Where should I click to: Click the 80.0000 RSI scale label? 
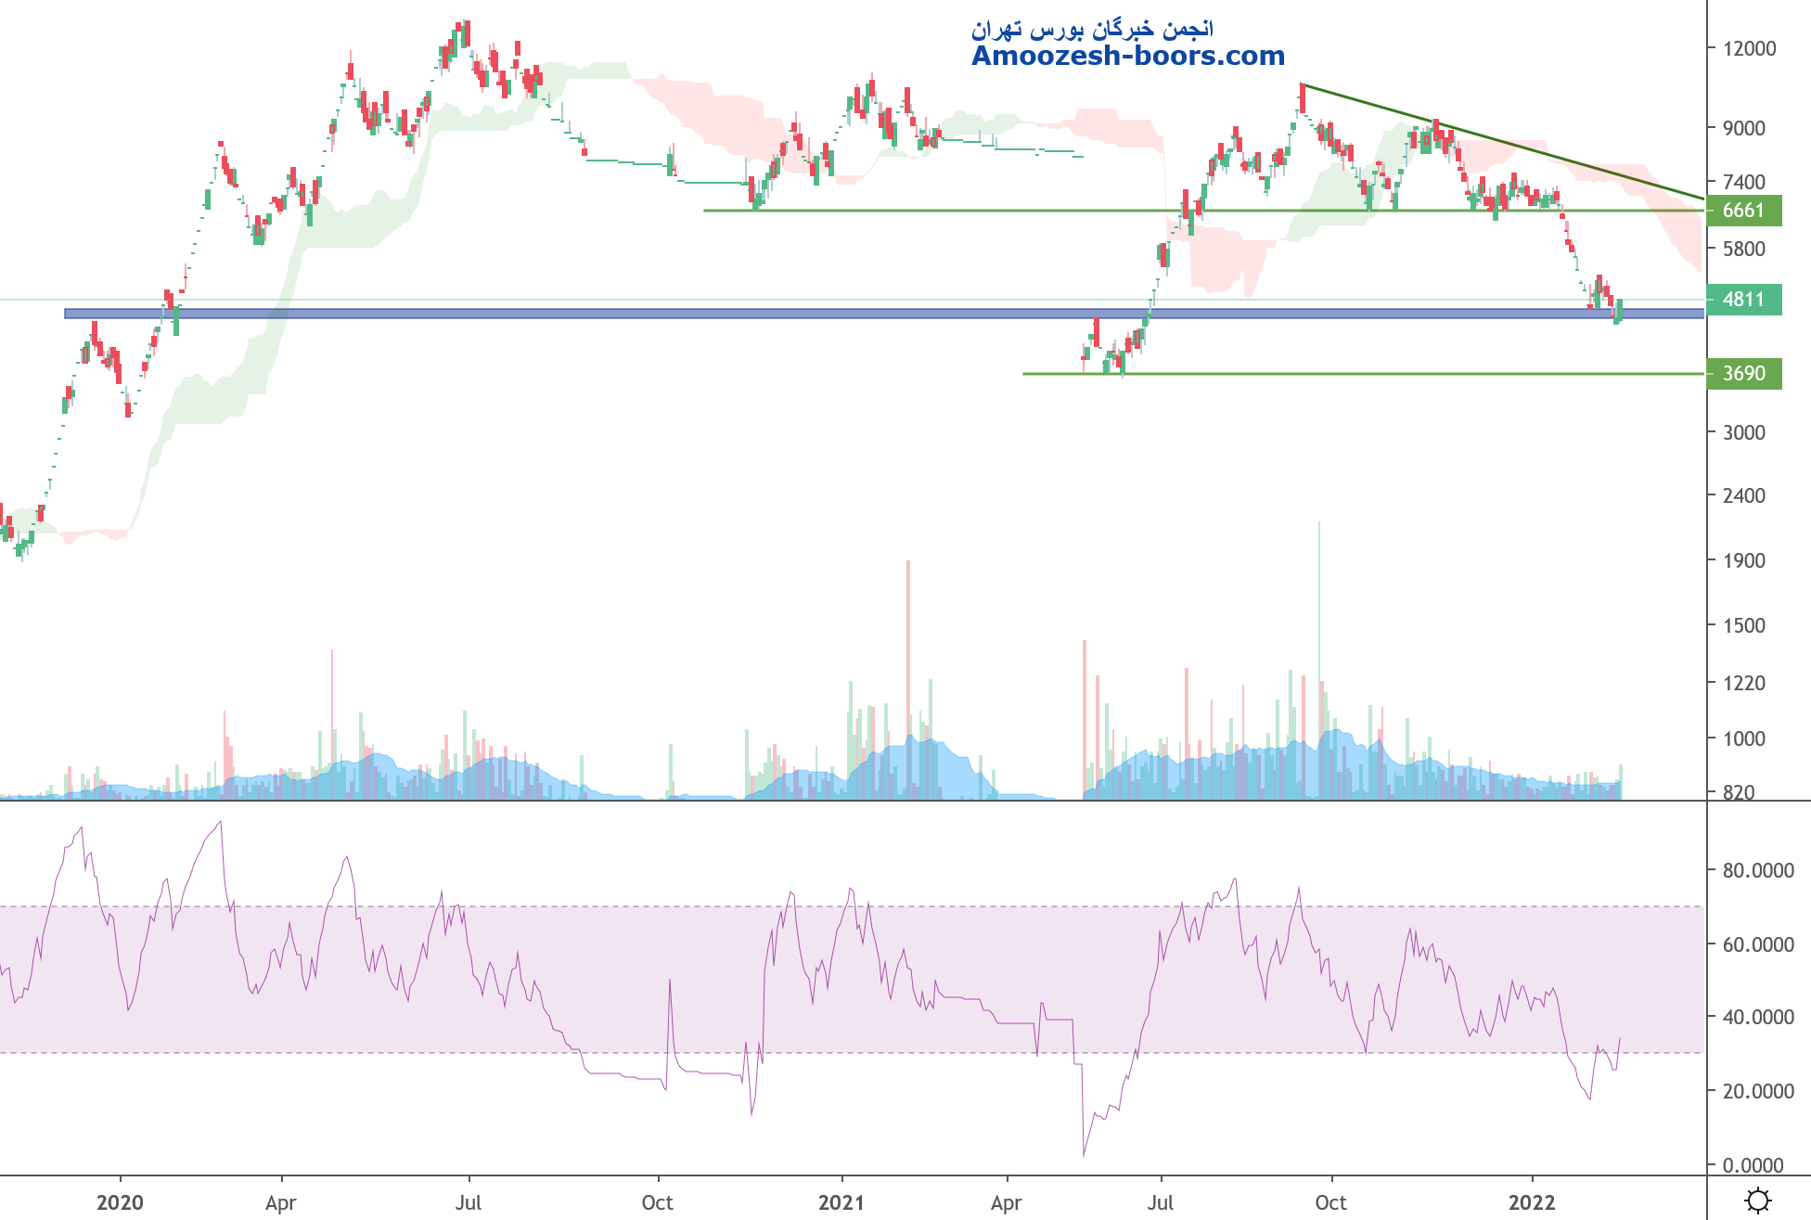1757,870
